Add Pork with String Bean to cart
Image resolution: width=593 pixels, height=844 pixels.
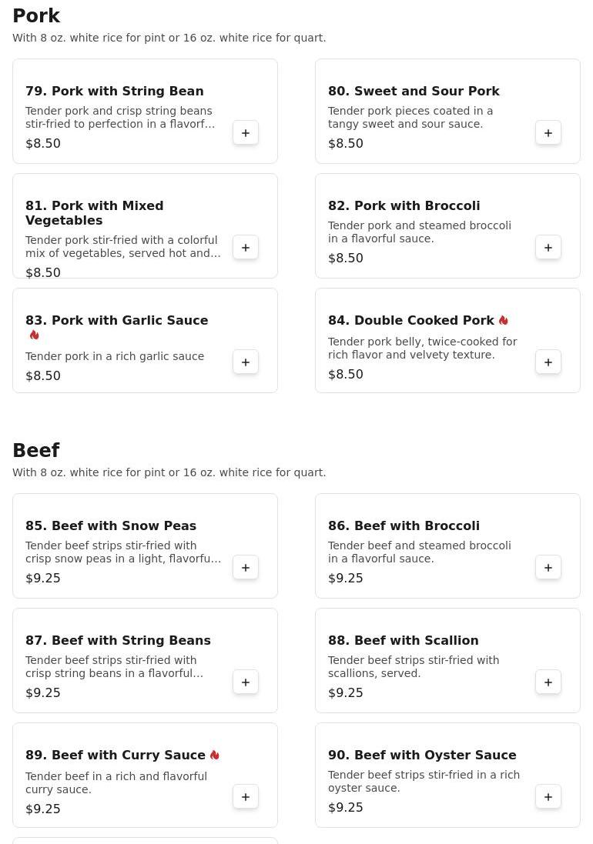246,133
